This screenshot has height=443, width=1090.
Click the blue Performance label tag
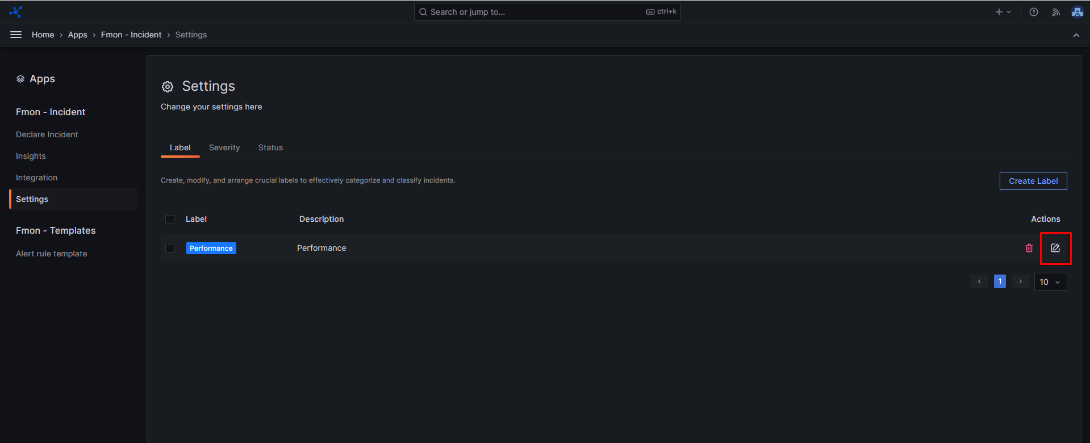211,248
